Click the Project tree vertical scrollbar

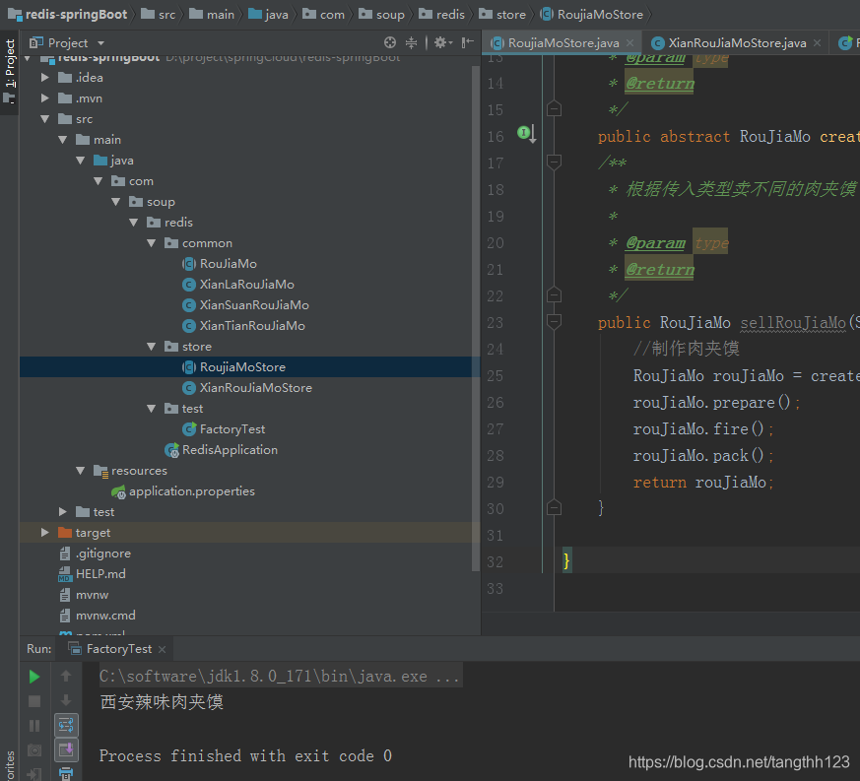click(475, 318)
